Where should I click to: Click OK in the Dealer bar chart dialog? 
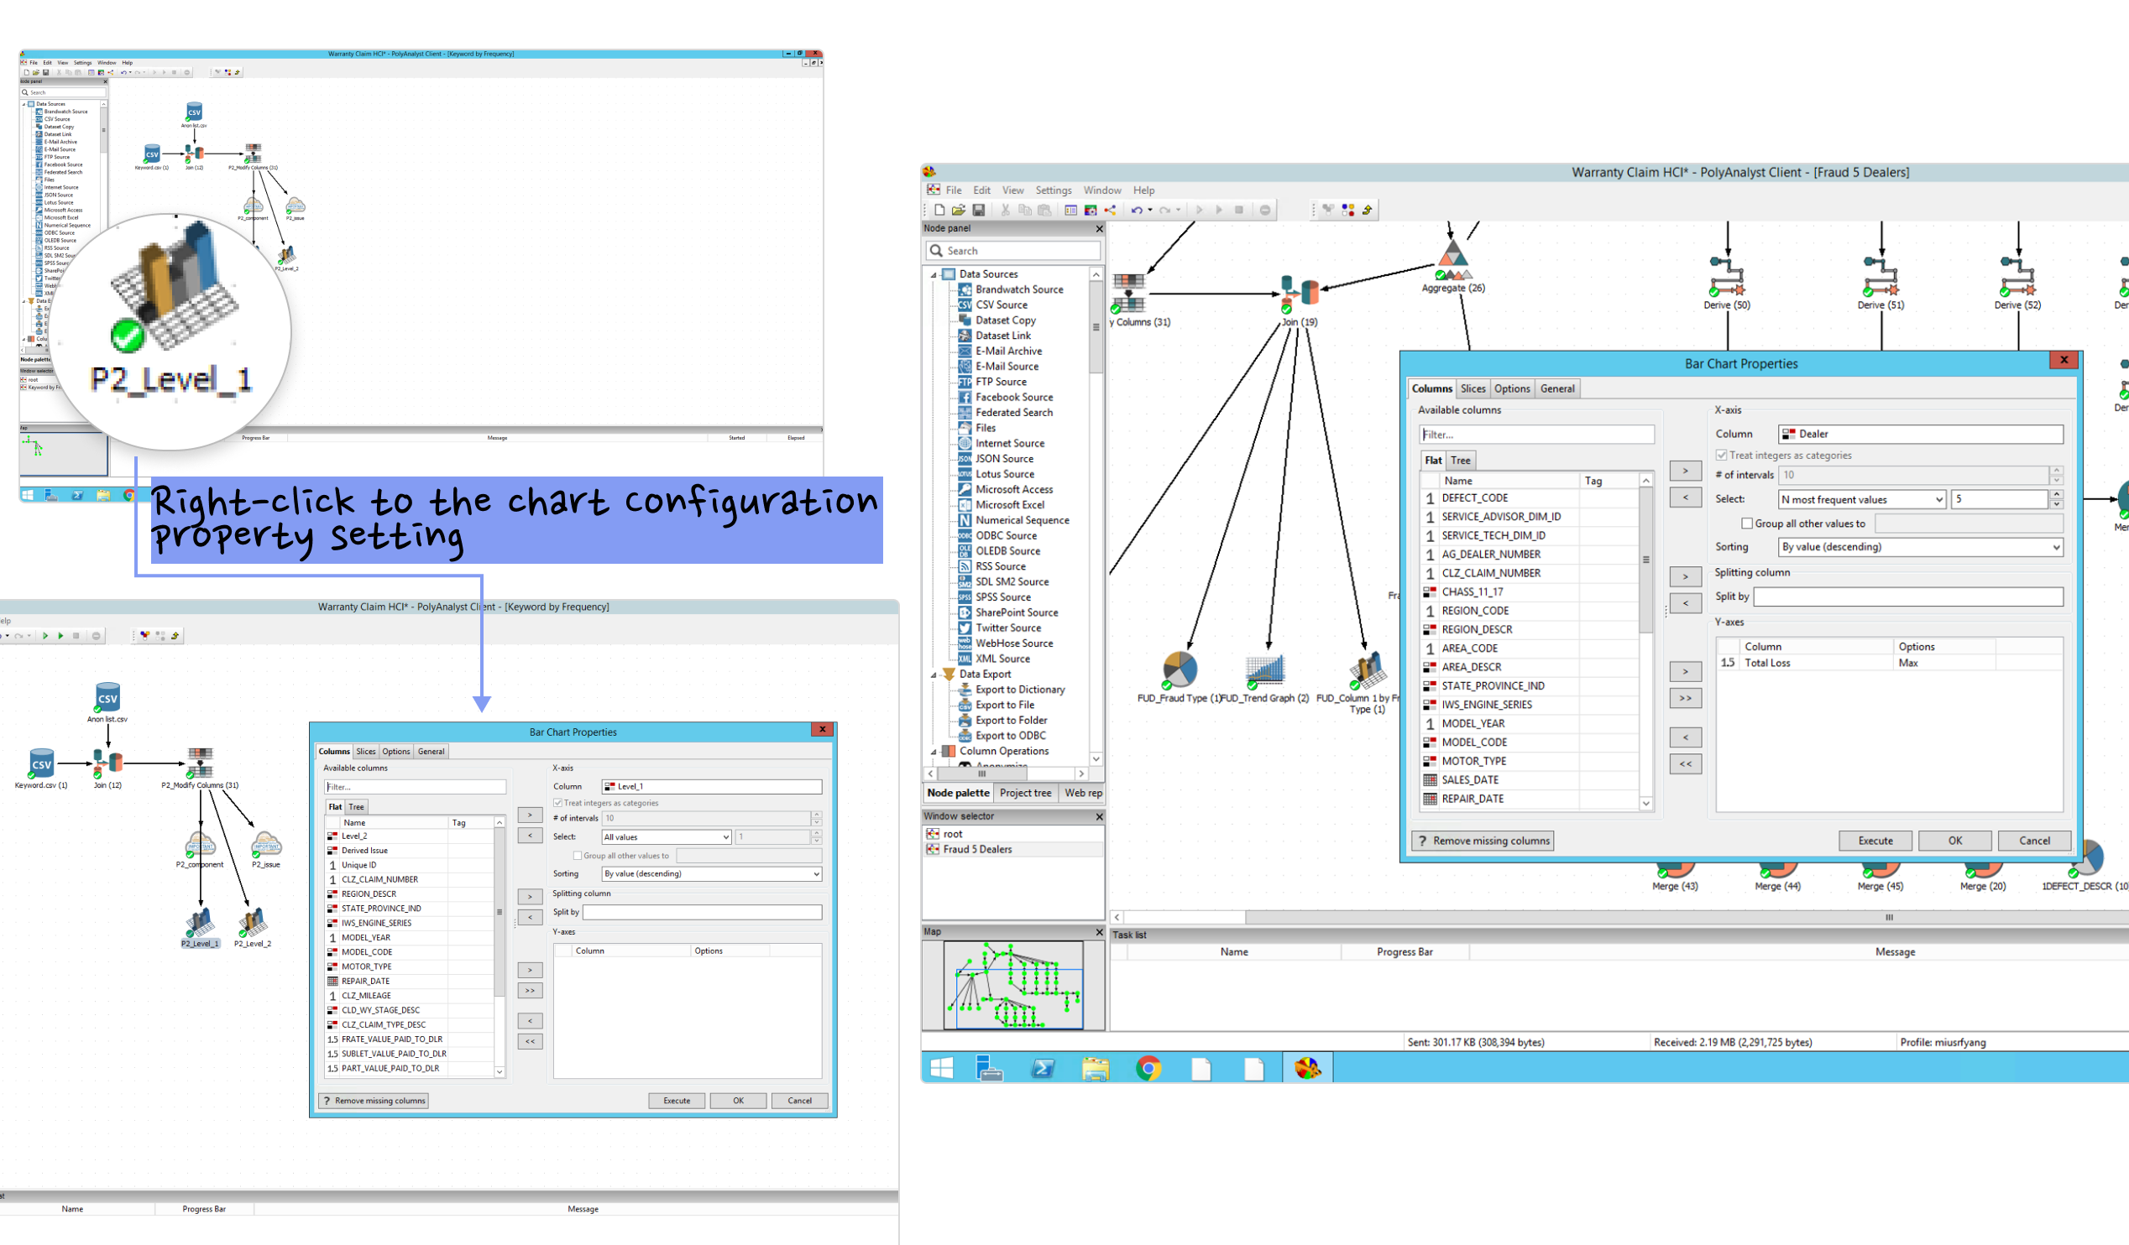[x=1954, y=841]
